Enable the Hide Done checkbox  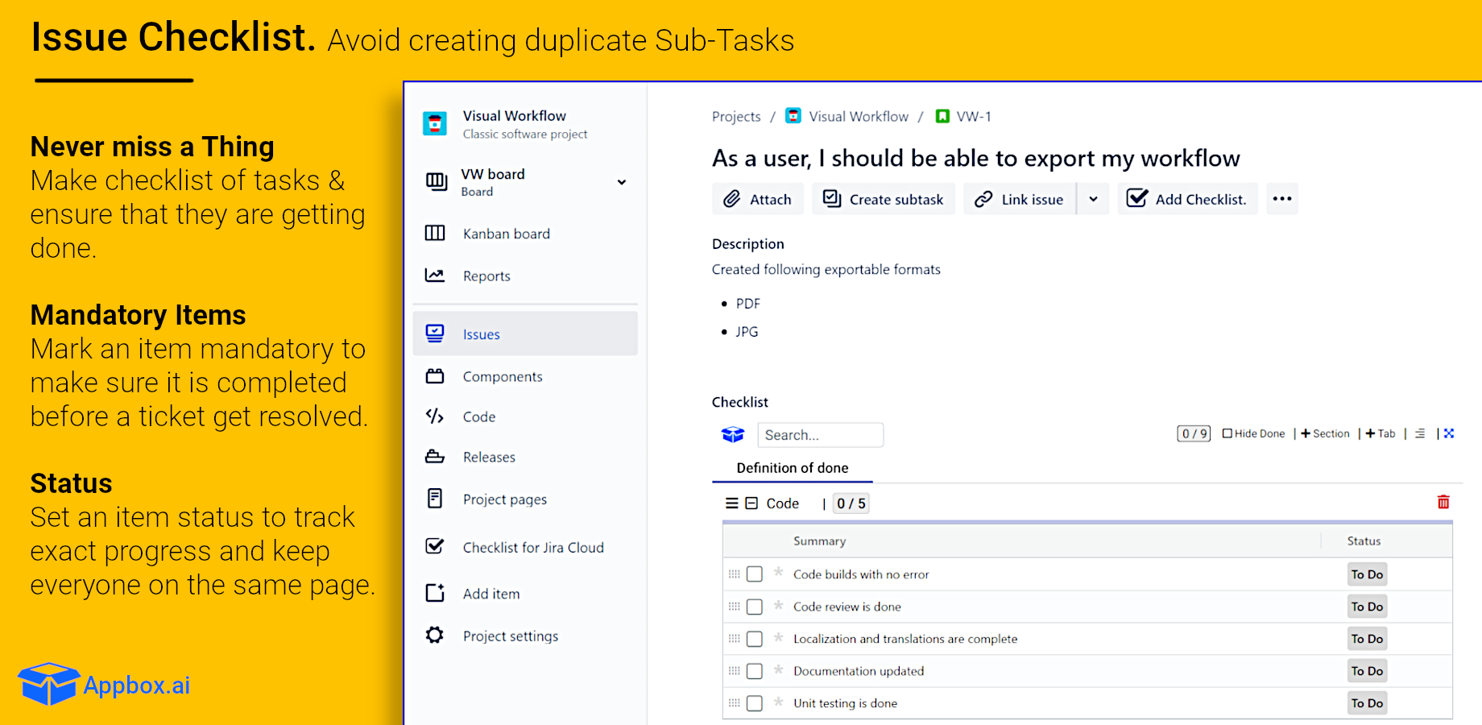[1227, 433]
